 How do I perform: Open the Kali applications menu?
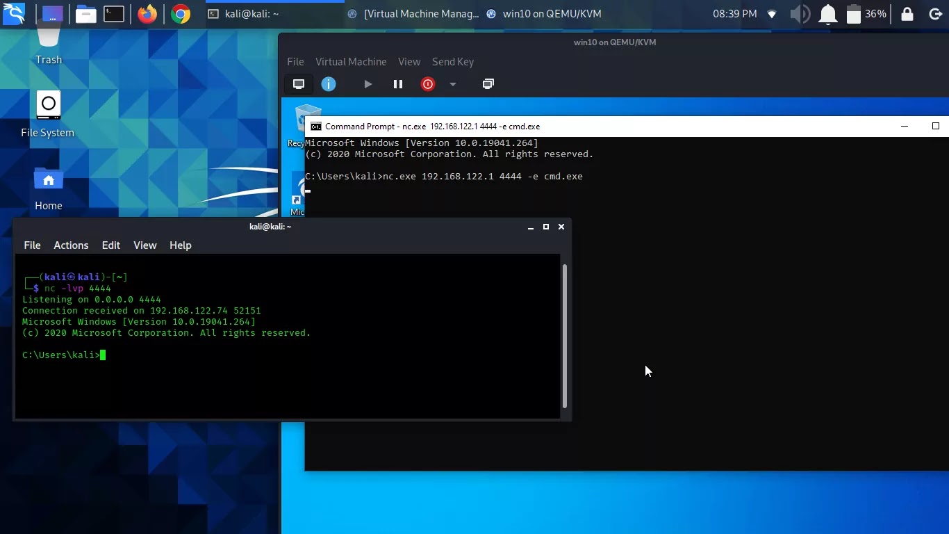[x=14, y=13]
